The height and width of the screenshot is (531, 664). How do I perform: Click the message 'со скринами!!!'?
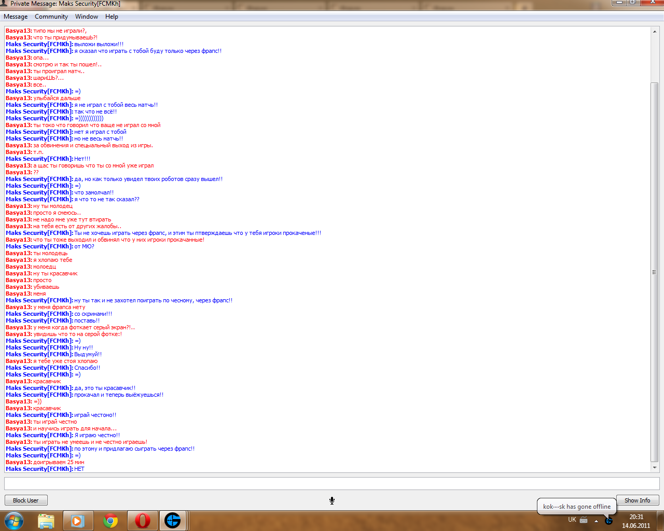tap(93, 314)
